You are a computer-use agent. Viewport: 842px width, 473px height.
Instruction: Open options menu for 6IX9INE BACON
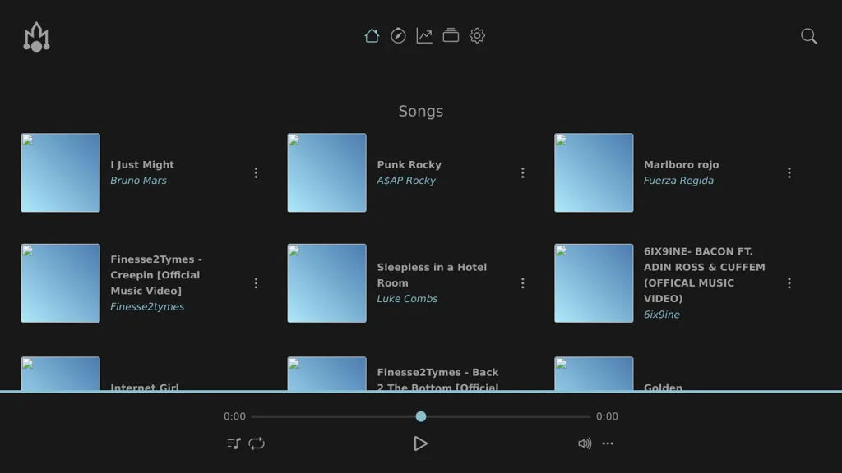click(789, 283)
